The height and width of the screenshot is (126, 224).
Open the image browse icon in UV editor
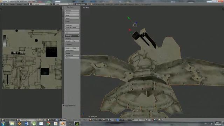pyautogui.click(x=18, y=120)
